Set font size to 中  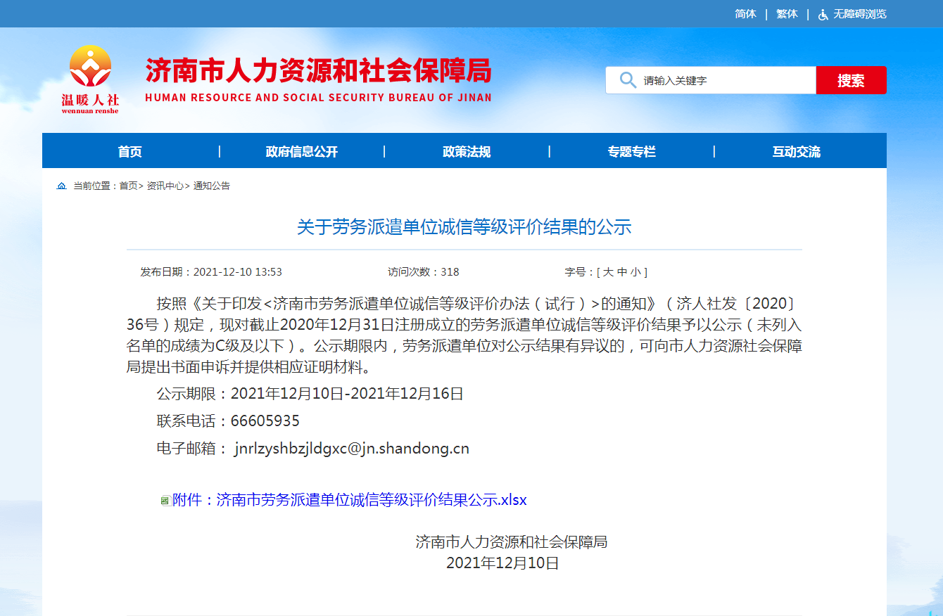pos(621,272)
